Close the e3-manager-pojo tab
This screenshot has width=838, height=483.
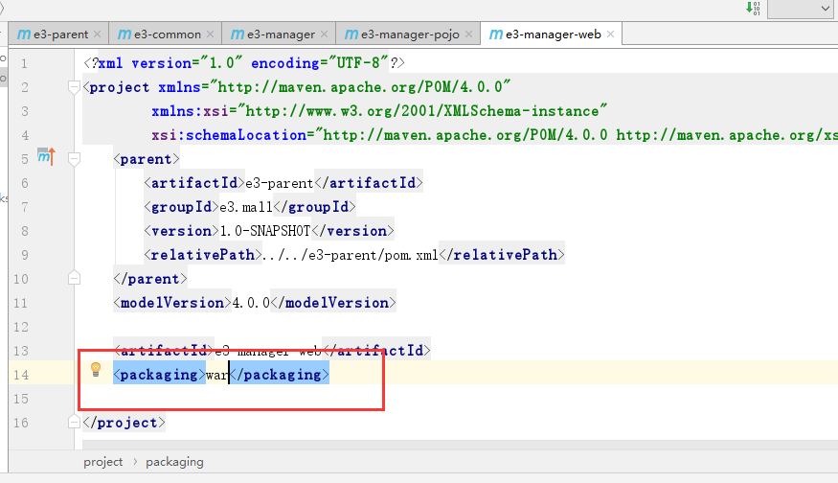tap(468, 34)
